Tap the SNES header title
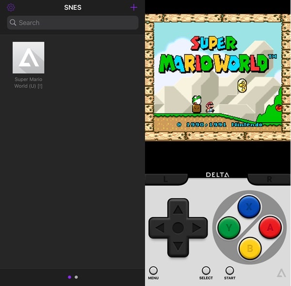Viewport: 291px width, 286px height. (73, 7)
